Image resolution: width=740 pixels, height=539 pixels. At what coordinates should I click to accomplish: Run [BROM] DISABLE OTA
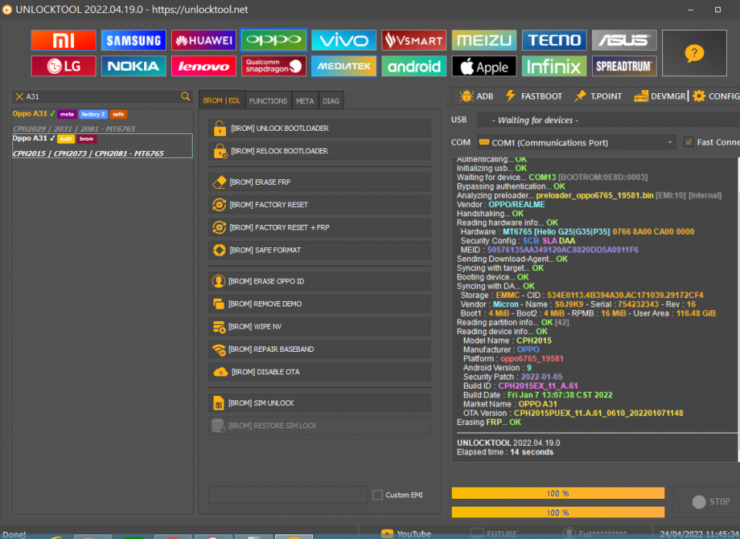[319, 372]
